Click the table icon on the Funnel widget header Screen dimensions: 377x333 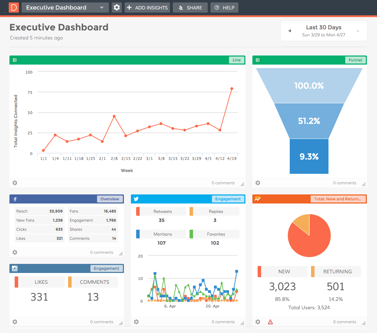click(x=257, y=60)
